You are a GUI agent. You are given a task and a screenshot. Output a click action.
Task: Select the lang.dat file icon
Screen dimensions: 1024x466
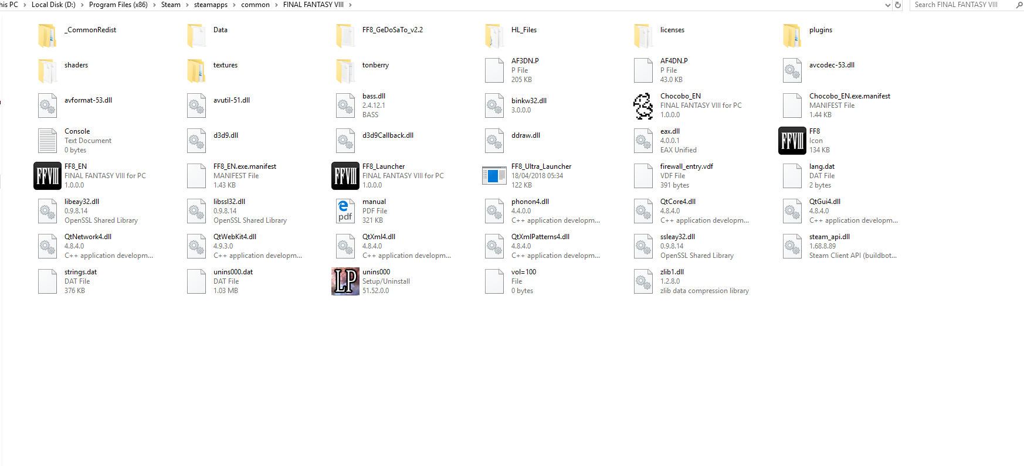[x=792, y=176]
